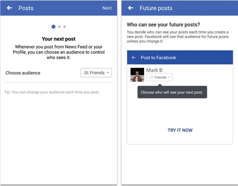238x186 pixels.
Task: Open Mark B's profile picture
Action: click(137, 75)
